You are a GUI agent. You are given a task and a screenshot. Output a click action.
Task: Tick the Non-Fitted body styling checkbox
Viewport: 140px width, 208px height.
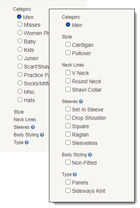68,162
